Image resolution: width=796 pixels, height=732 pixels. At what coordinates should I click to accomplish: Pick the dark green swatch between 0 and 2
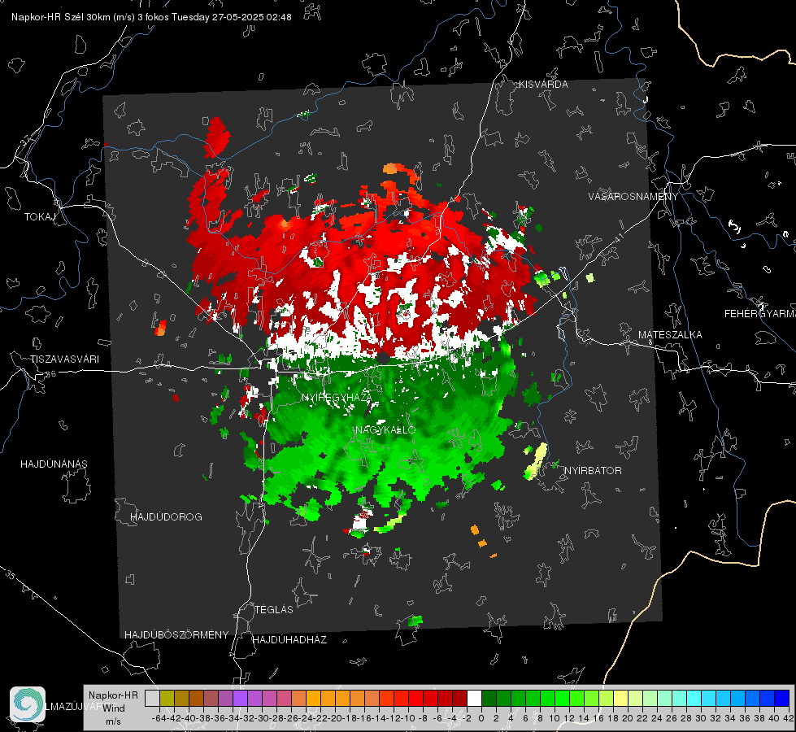coord(489,698)
